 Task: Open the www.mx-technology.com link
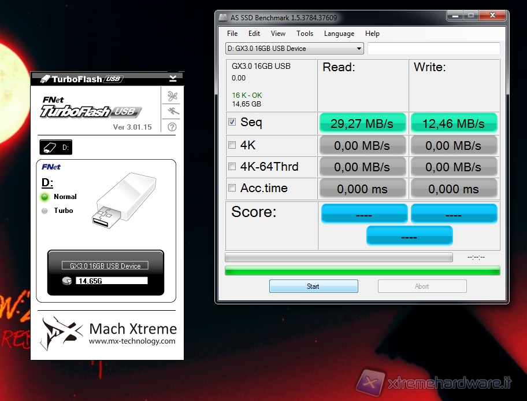[x=132, y=341]
